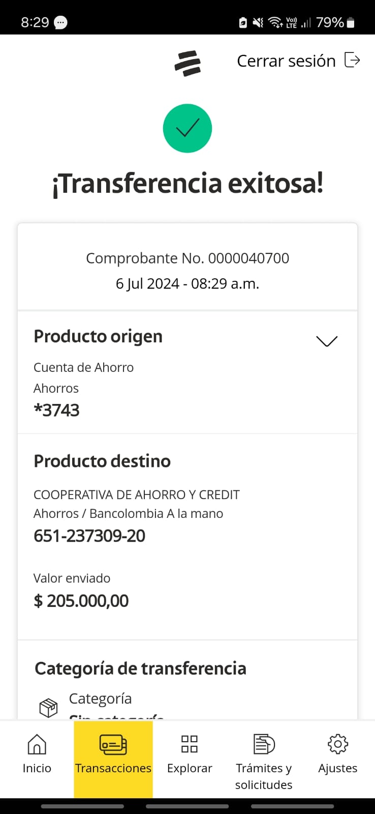
Task: Select destination account 651-237309-20
Action: coord(89,536)
